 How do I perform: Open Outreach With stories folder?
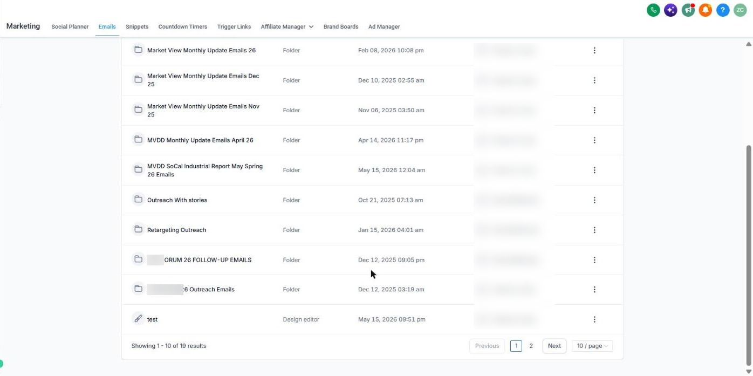click(x=177, y=200)
